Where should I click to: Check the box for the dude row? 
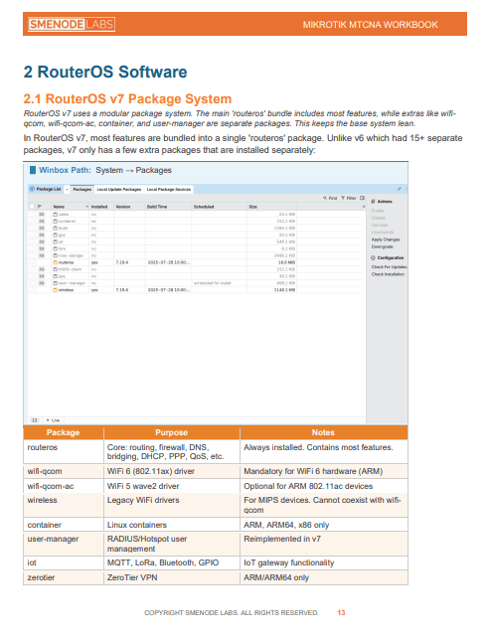(x=32, y=228)
